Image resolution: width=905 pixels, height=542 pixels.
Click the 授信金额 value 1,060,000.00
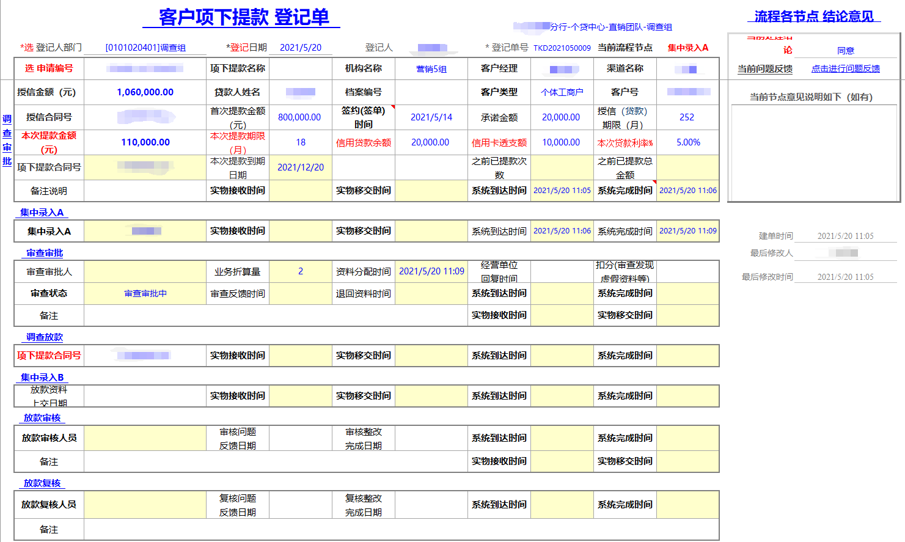point(145,92)
